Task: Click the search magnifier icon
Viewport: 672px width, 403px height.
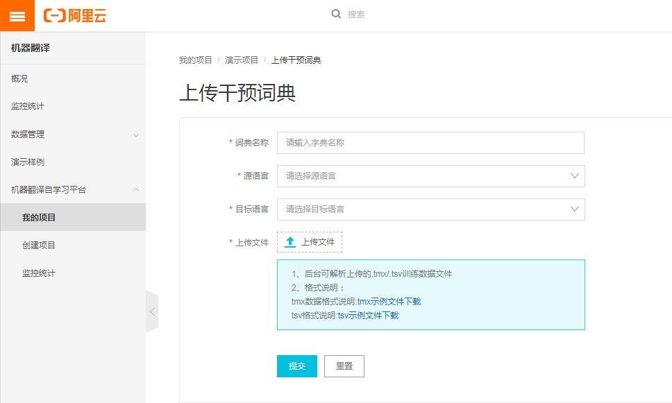Action: click(x=336, y=14)
